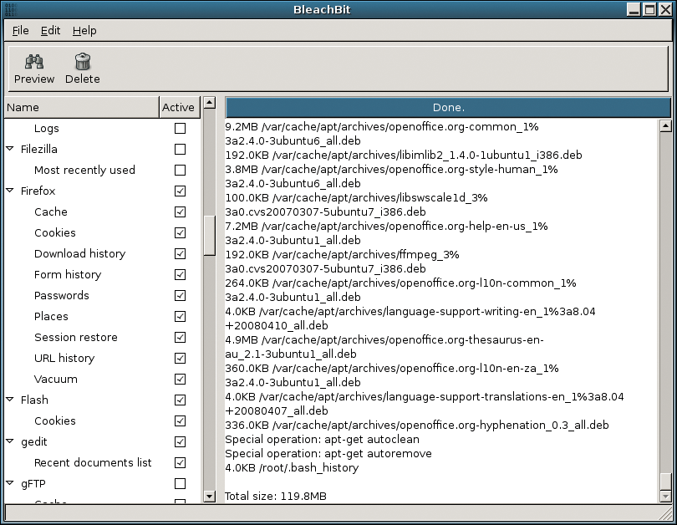Click 'Special operation: apt-get autoremove' line
677x525 pixels.
click(328, 454)
